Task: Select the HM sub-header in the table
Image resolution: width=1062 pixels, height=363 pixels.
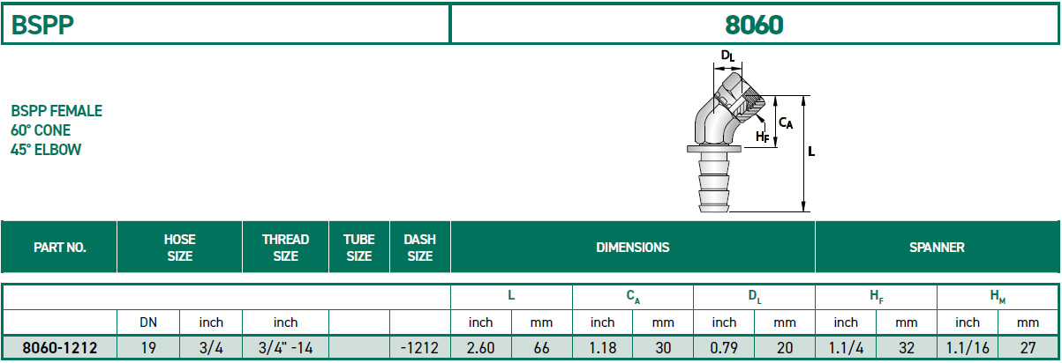Action: coord(998,298)
